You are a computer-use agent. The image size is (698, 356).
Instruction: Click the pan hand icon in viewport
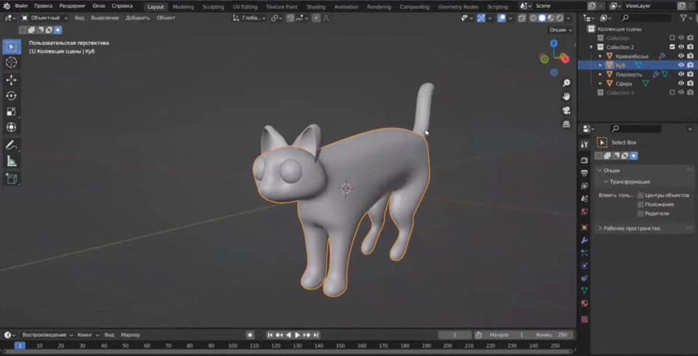566,96
